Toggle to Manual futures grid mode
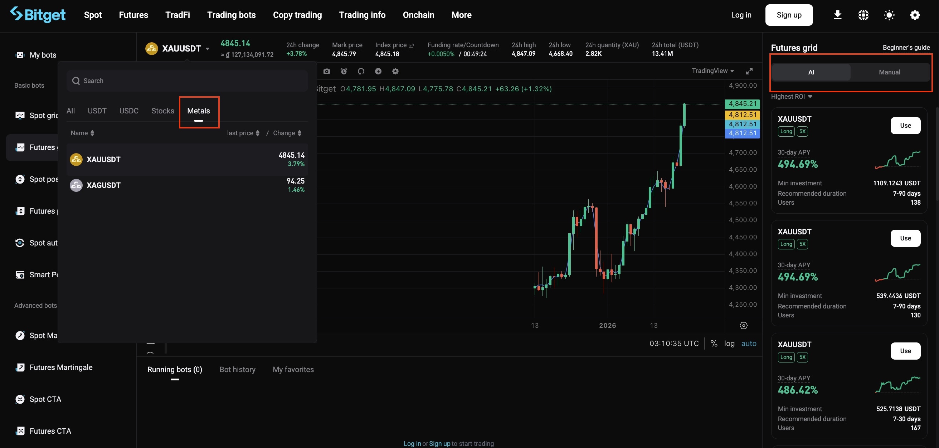939x448 pixels. [x=889, y=72]
